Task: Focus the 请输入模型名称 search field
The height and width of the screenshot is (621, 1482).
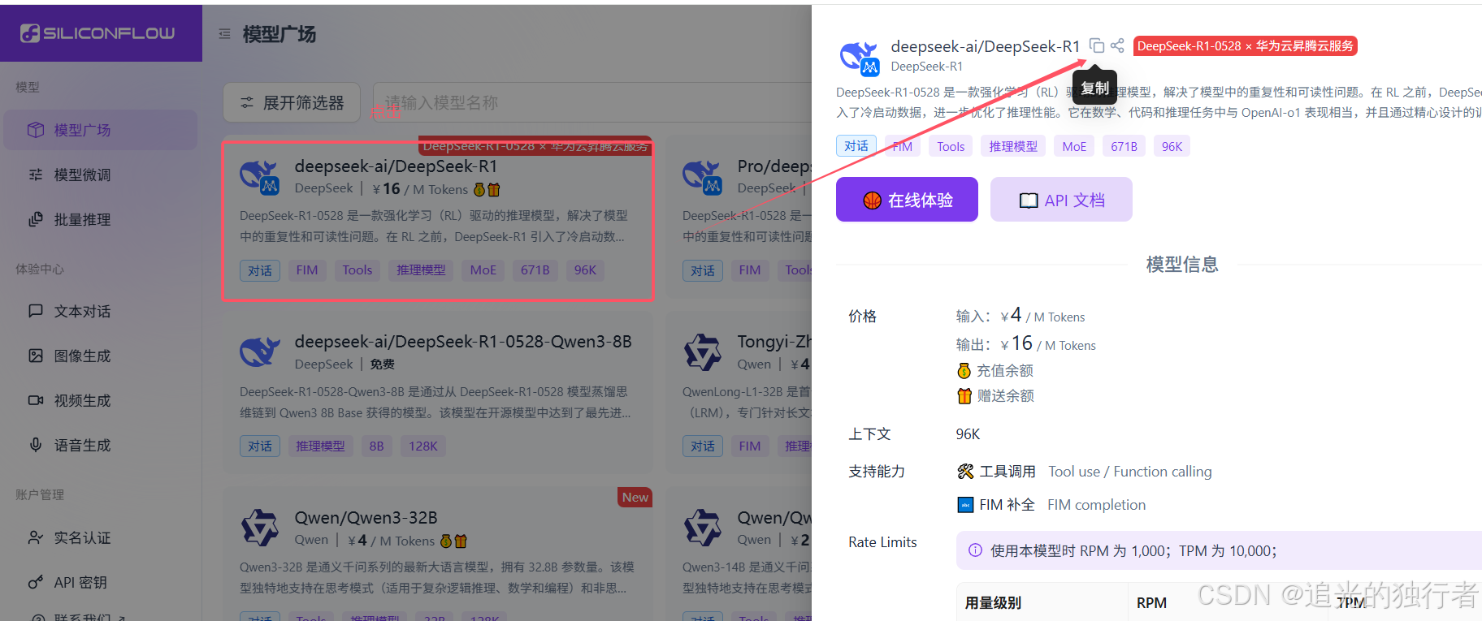Action: (x=591, y=103)
